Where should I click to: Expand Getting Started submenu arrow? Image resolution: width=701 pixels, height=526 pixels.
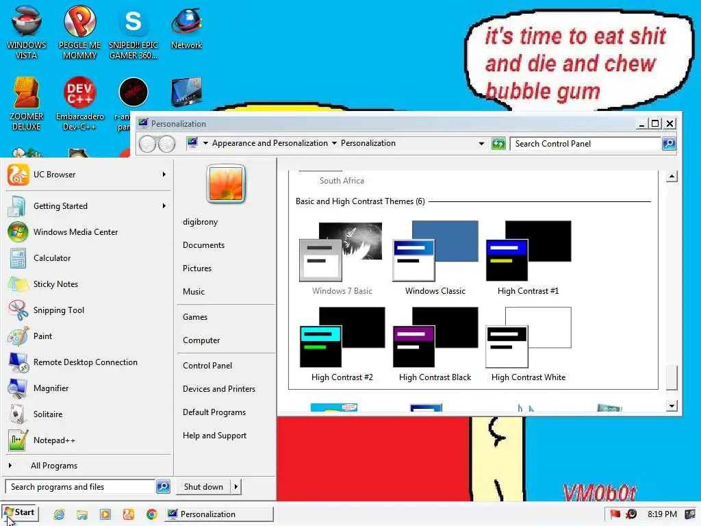click(164, 206)
